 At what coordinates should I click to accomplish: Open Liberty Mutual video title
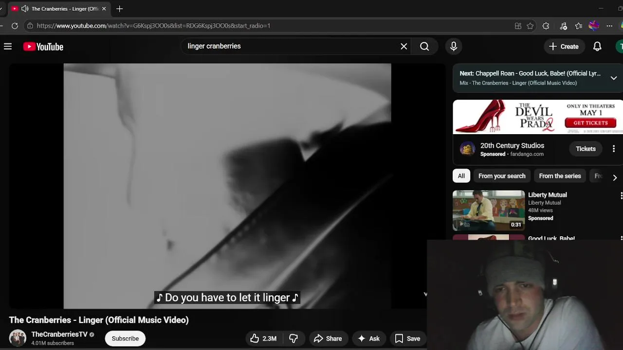(548, 195)
